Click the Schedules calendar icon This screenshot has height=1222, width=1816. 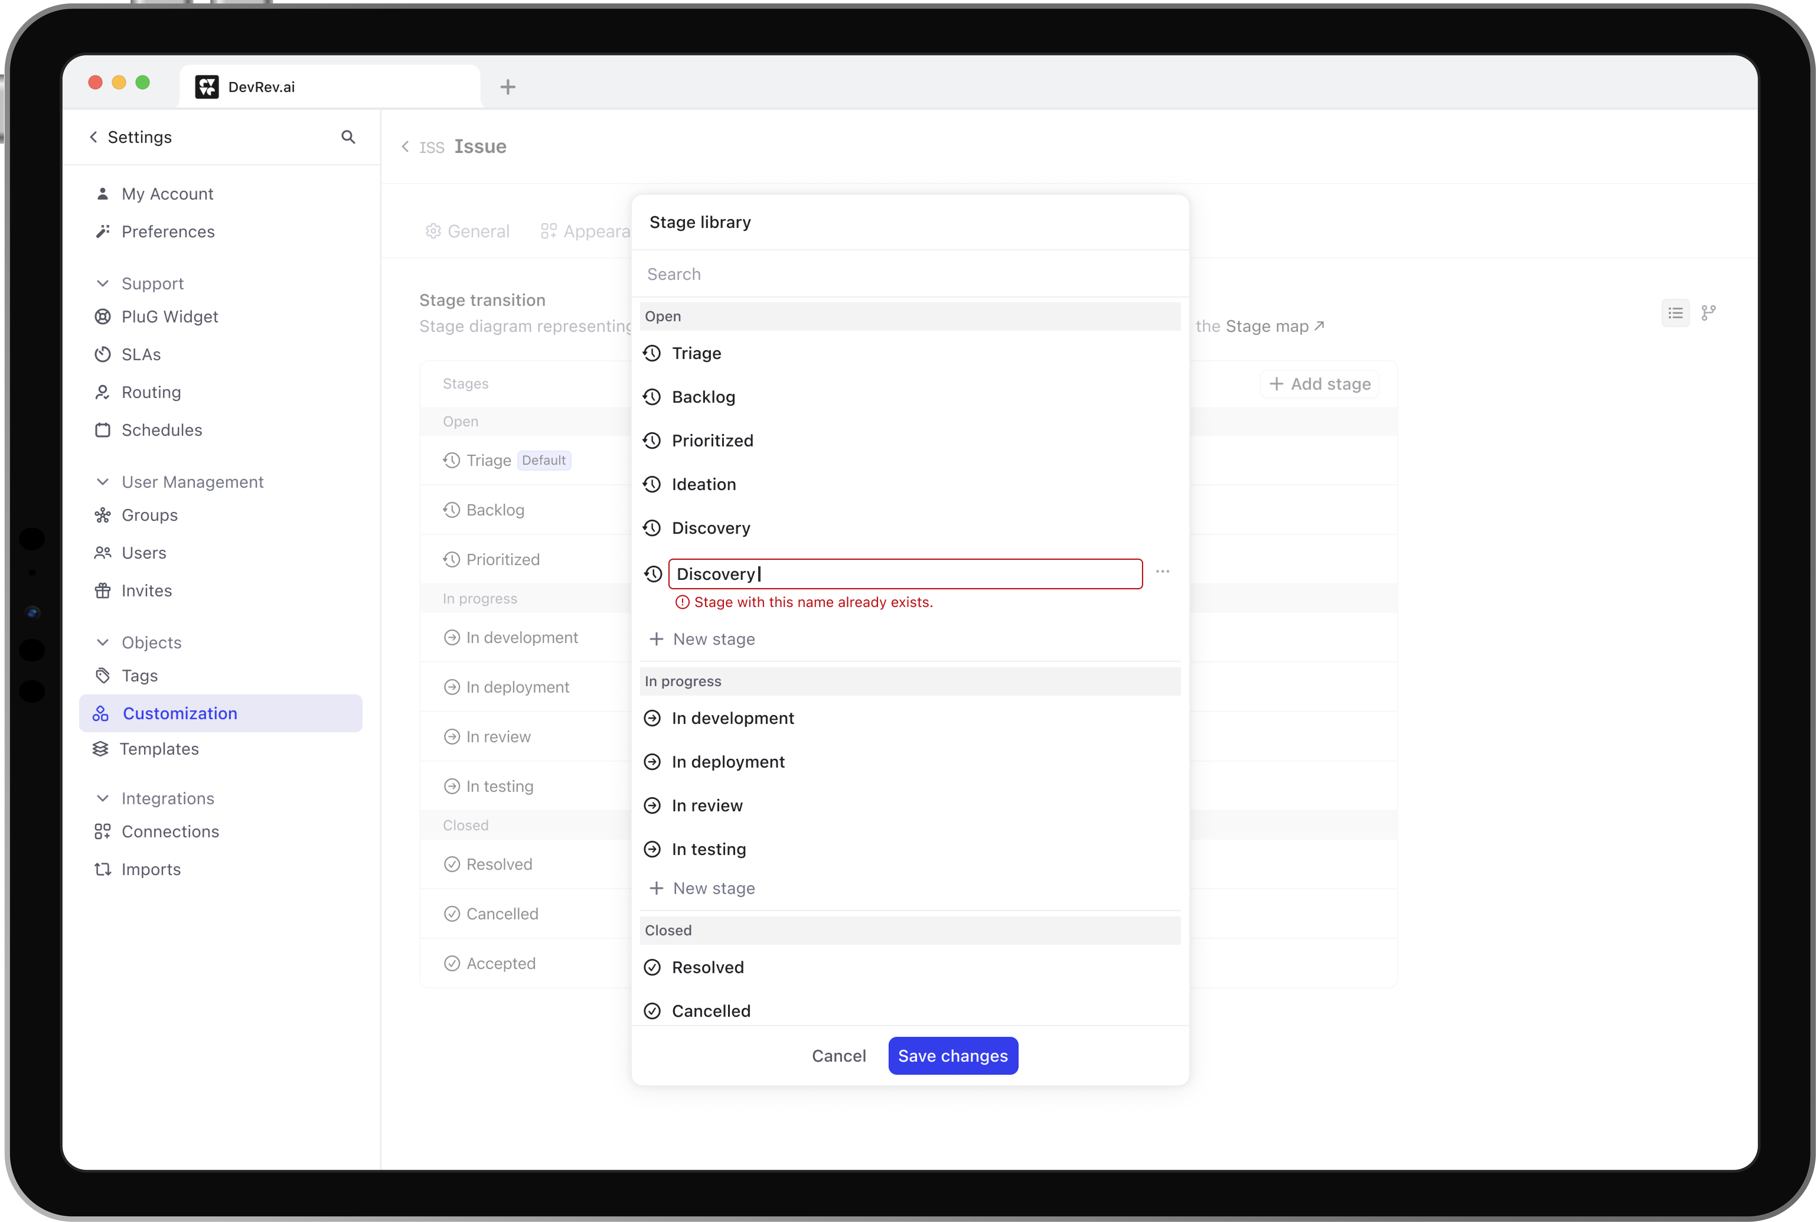click(102, 430)
